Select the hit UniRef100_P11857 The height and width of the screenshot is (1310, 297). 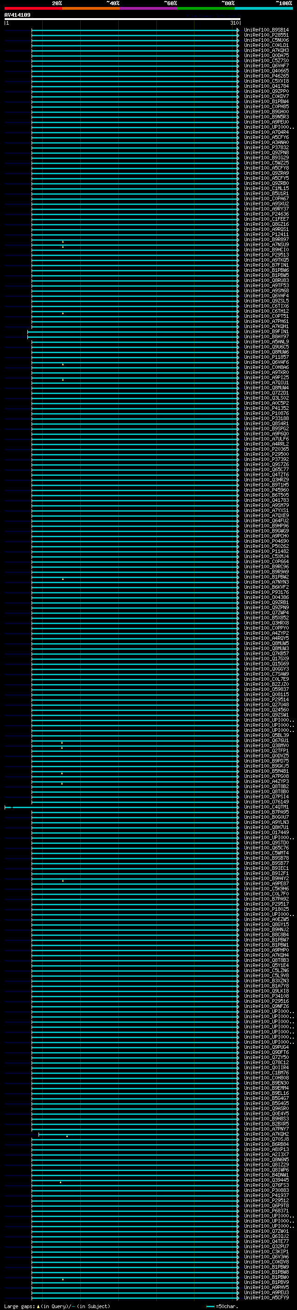pyautogui.click(x=266, y=357)
